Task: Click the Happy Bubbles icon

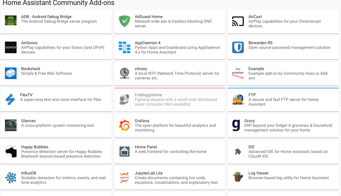Action: (11, 151)
